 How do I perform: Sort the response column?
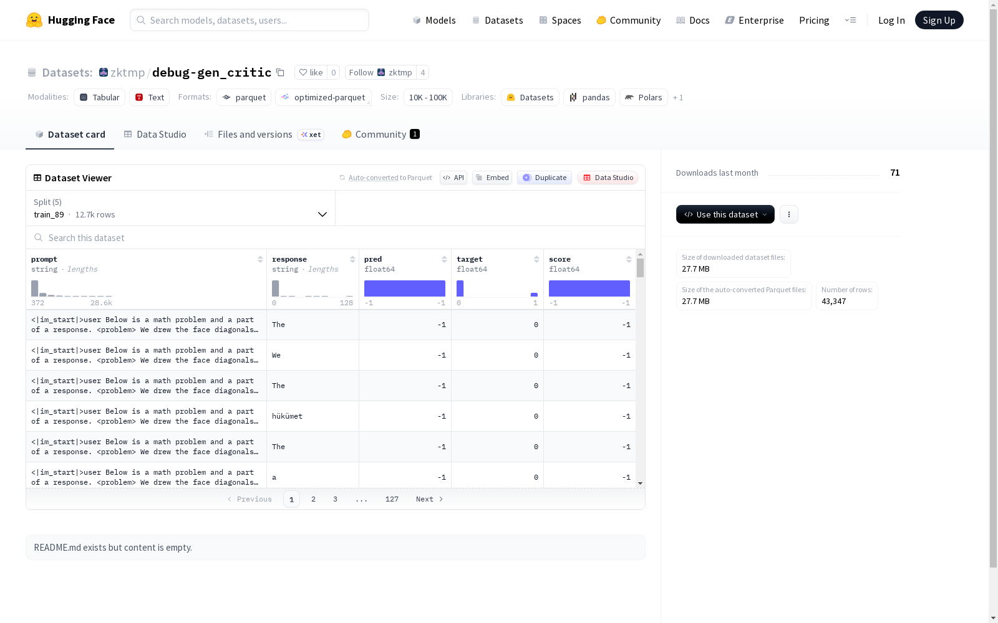click(352, 259)
